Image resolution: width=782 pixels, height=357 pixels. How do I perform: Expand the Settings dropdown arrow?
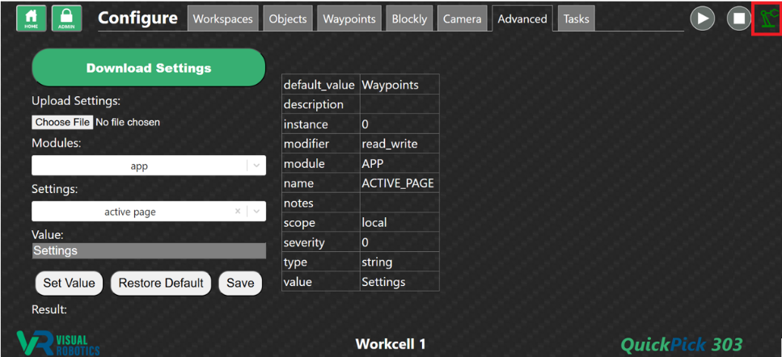click(x=256, y=212)
